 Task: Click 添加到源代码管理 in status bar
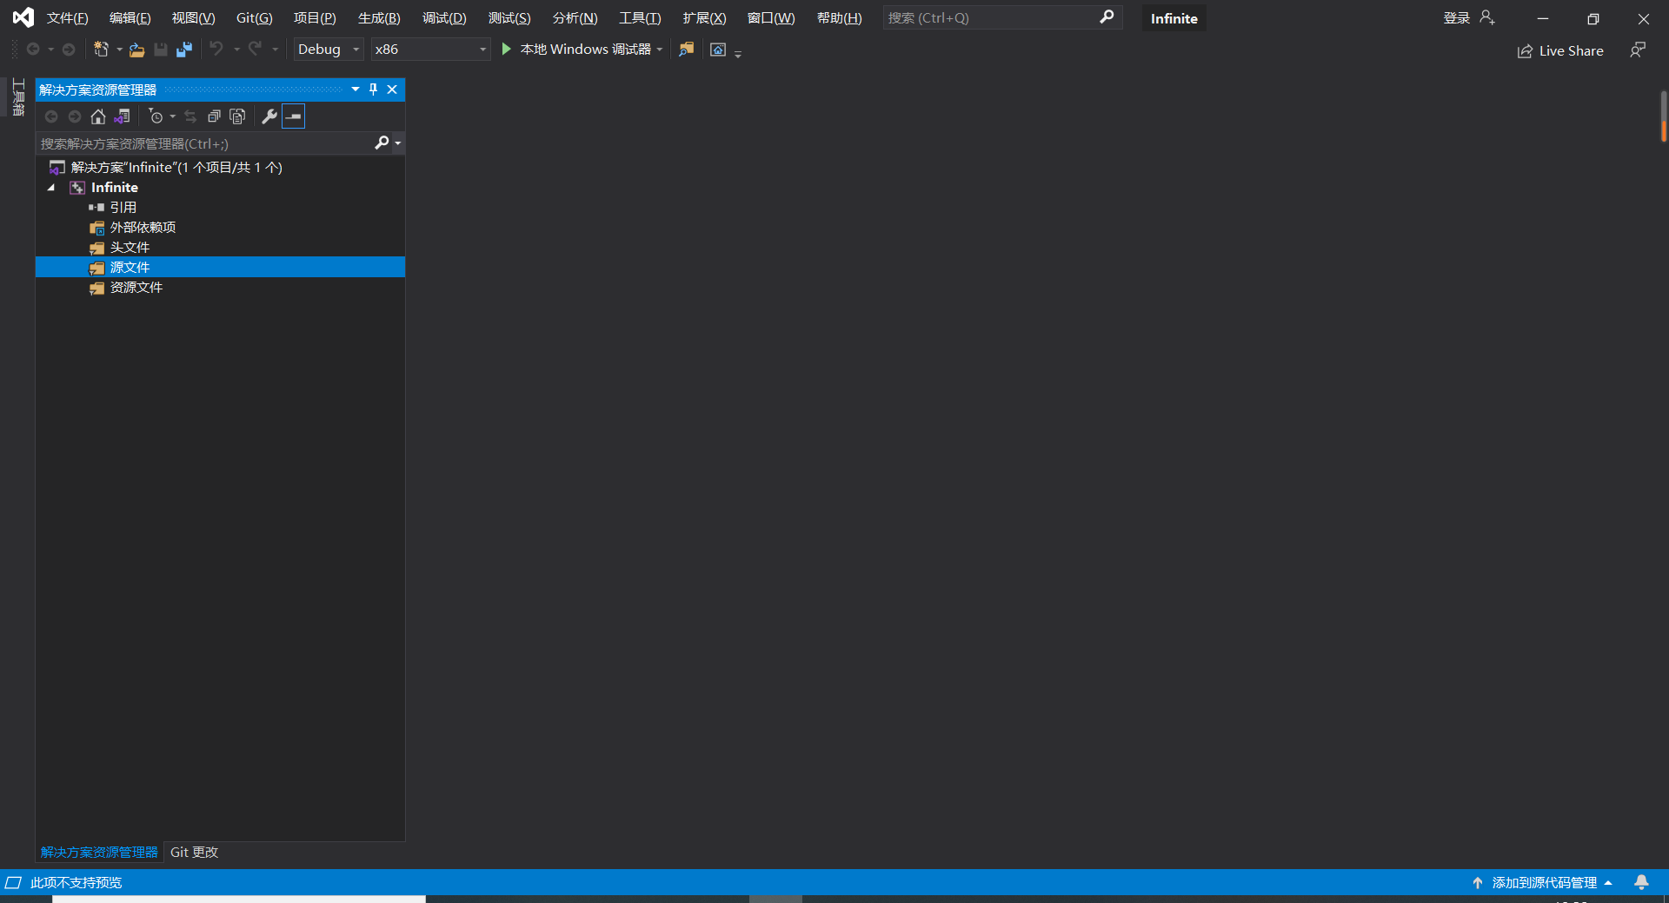1543,882
